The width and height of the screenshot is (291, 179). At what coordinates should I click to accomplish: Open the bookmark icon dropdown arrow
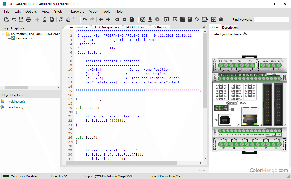coord(135,20)
